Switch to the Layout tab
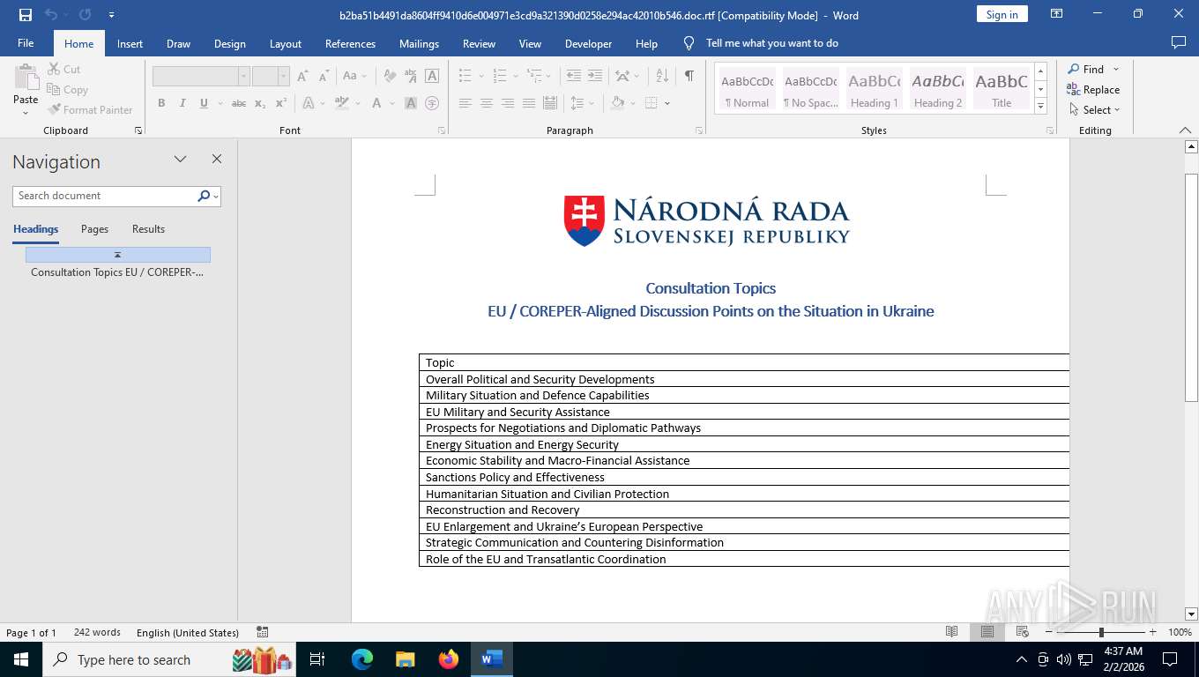1199x677 pixels. coord(285,43)
